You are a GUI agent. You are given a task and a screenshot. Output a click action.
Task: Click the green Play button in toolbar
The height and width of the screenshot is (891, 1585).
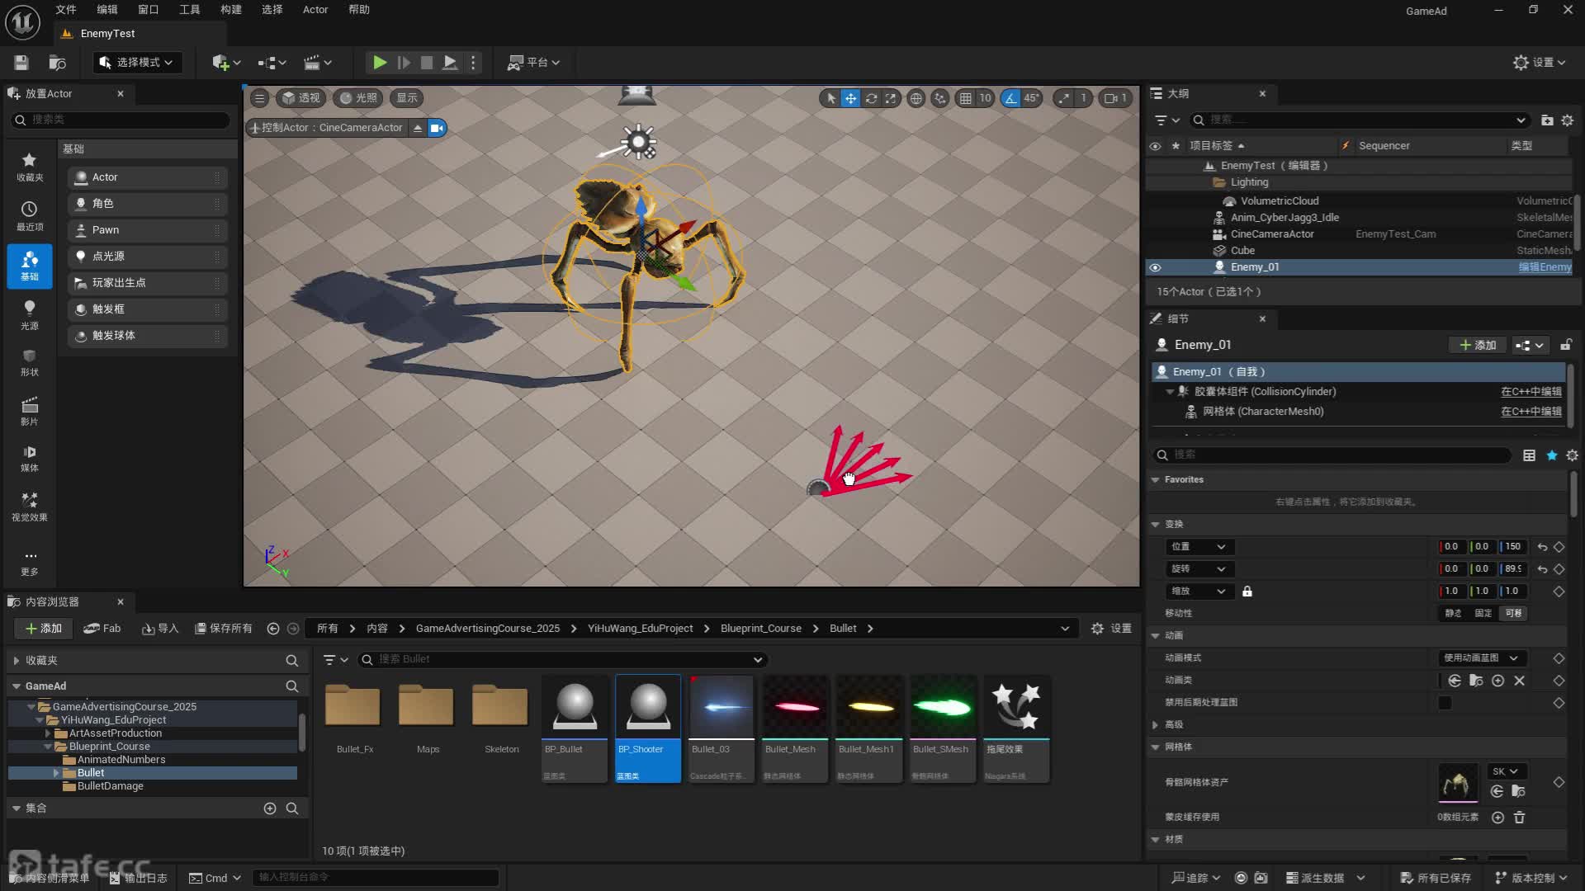(379, 63)
